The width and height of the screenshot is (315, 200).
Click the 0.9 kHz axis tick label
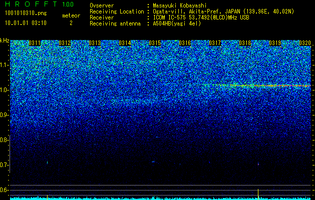click(4, 115)
